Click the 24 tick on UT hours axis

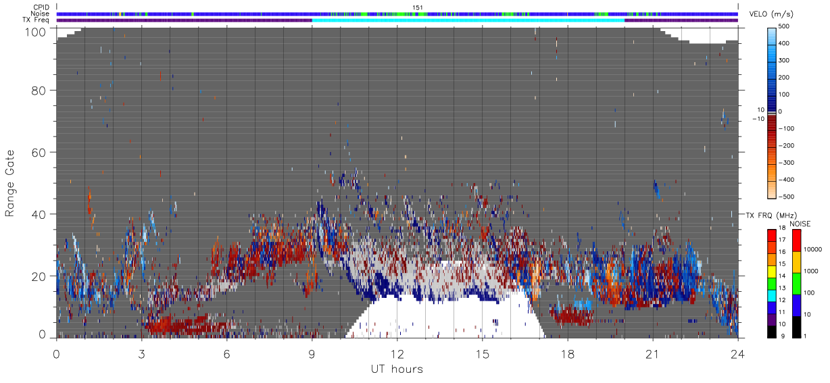click(737, 354)
